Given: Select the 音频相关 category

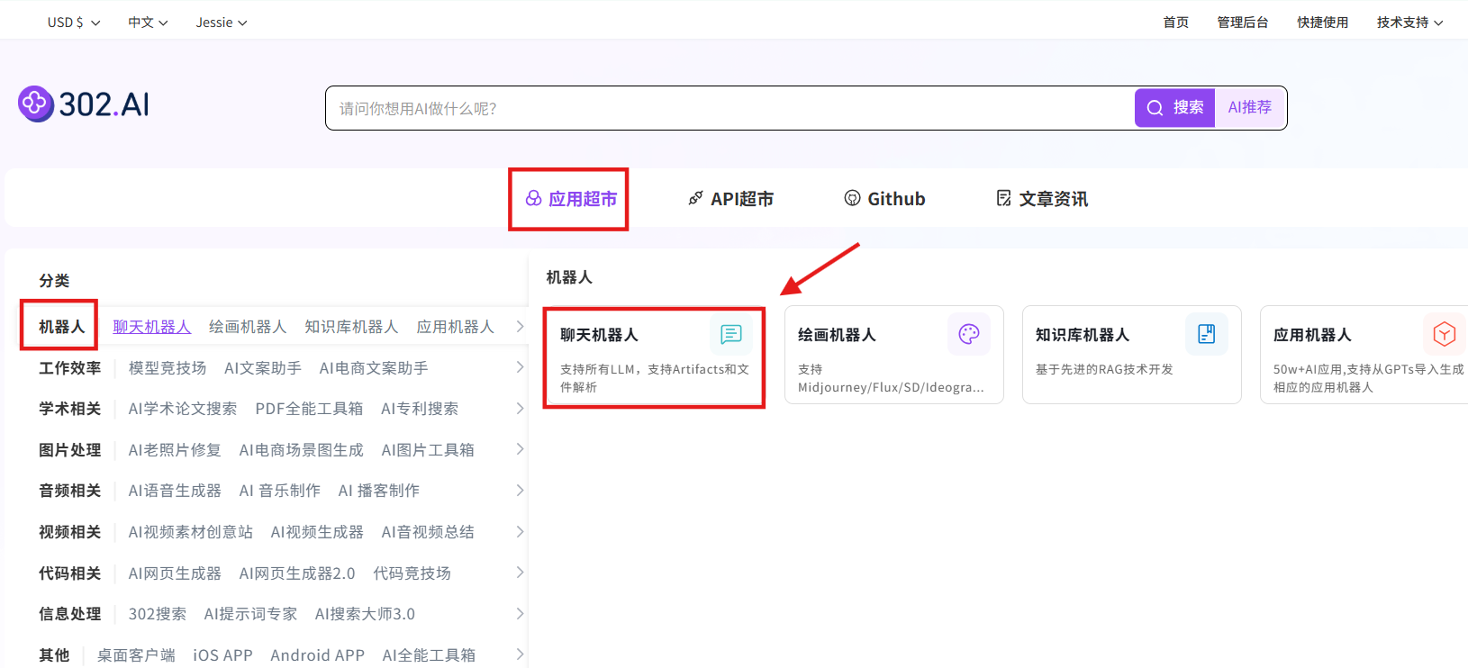Looking at the screenshot, I should point(69,491).
